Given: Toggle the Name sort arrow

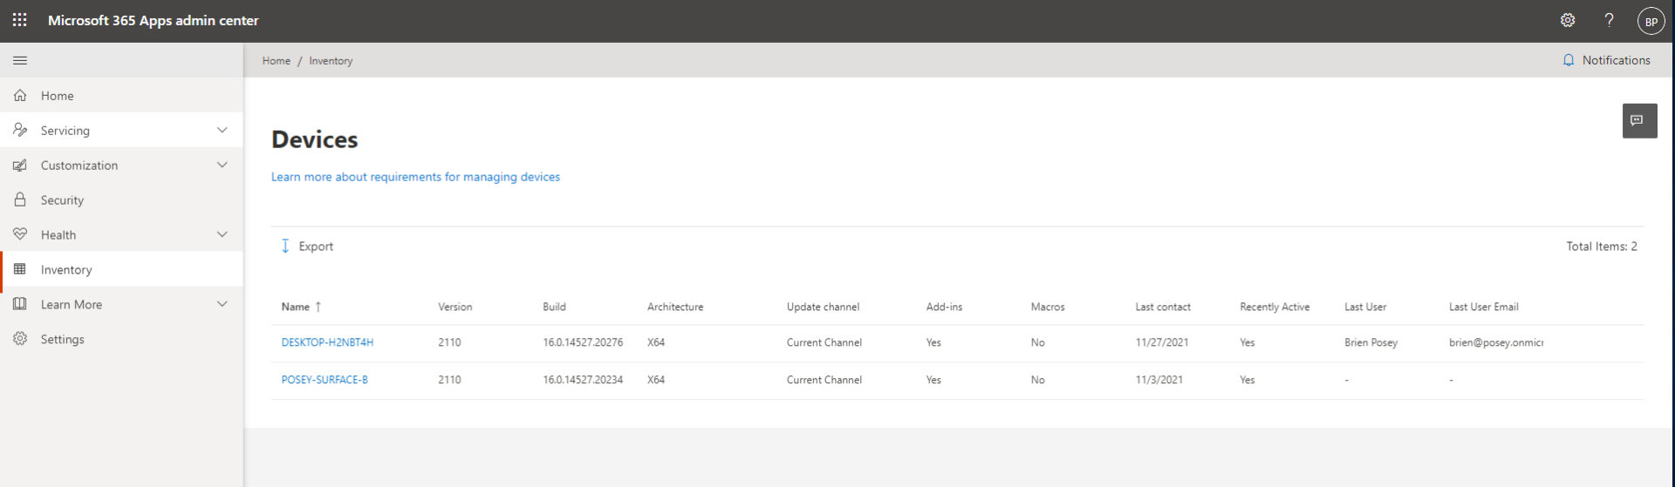Looking at the screenshot, I should 318,307.
